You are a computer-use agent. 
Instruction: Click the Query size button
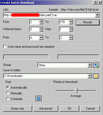[x=17, y=109]
